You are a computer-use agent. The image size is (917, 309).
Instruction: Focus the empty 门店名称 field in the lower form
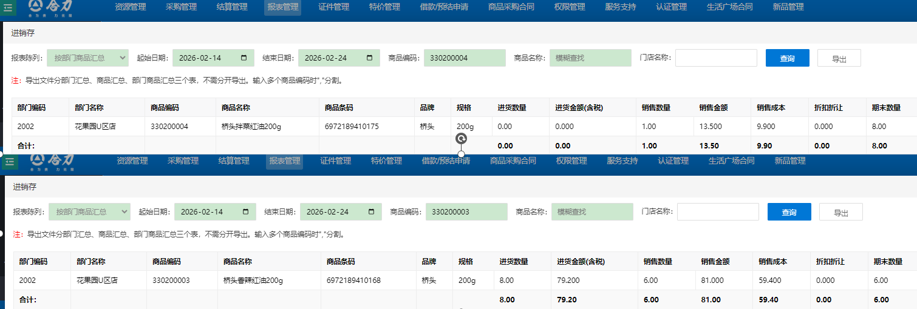tap(717, 212)
